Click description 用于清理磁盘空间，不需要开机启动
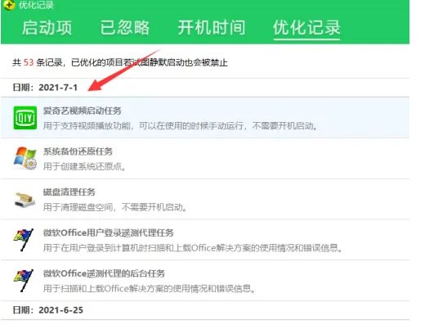The height and width of the screenshot is (325, 425). pos(115,207)
